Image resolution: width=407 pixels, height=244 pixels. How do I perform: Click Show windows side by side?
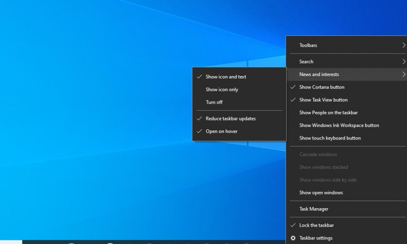(x=328, y=180)
